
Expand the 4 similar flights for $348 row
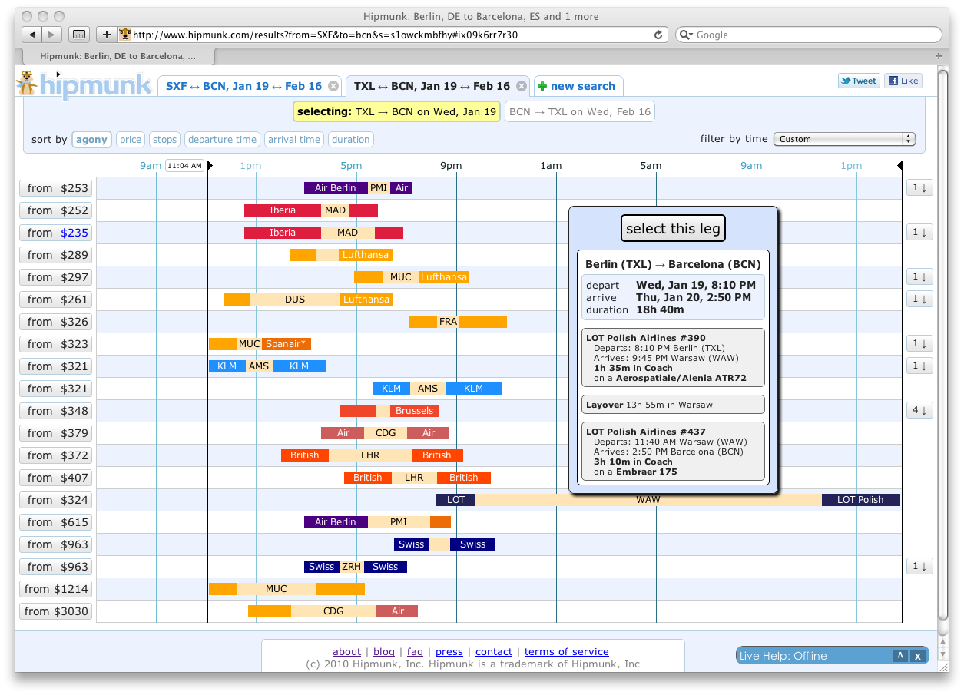pos(919,410)
